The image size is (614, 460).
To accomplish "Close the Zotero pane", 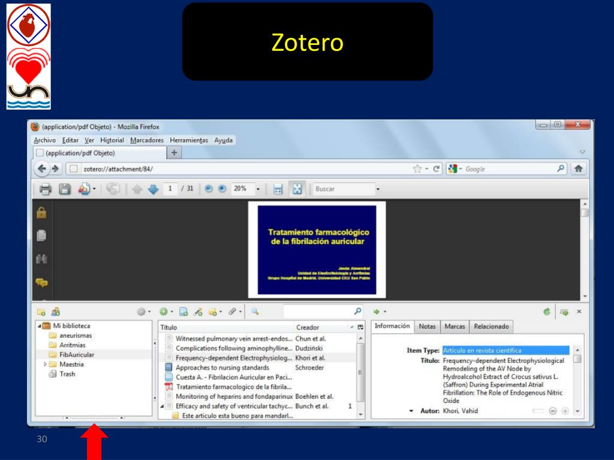I will click(x=579, y=311).
